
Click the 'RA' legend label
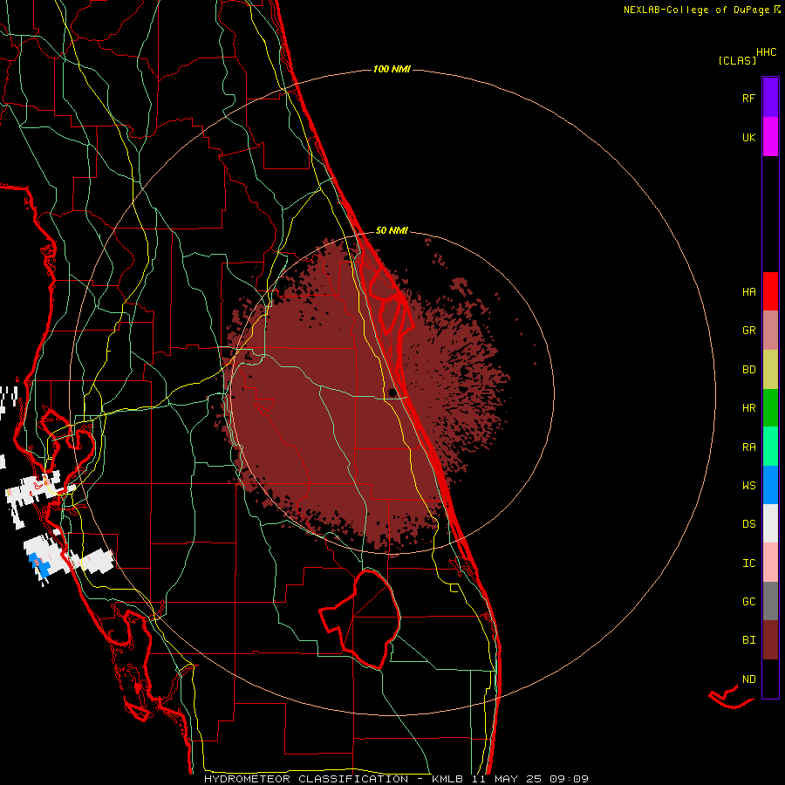(x=748, y=447)
